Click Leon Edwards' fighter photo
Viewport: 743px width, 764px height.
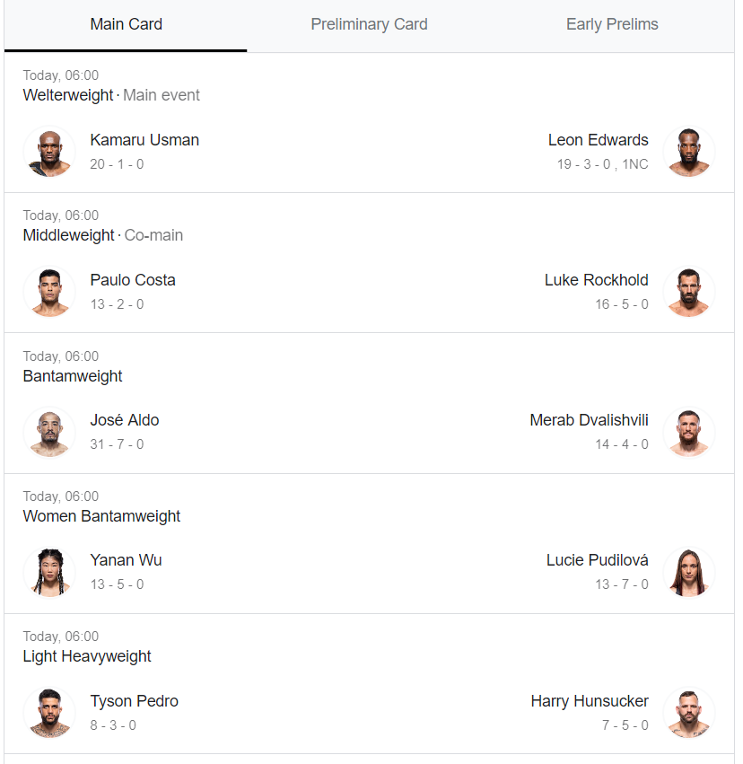[x=689, y=152]
